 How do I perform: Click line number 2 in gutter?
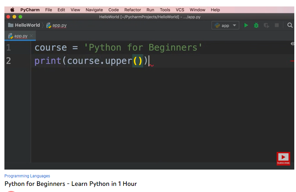[x=8, y=61]
